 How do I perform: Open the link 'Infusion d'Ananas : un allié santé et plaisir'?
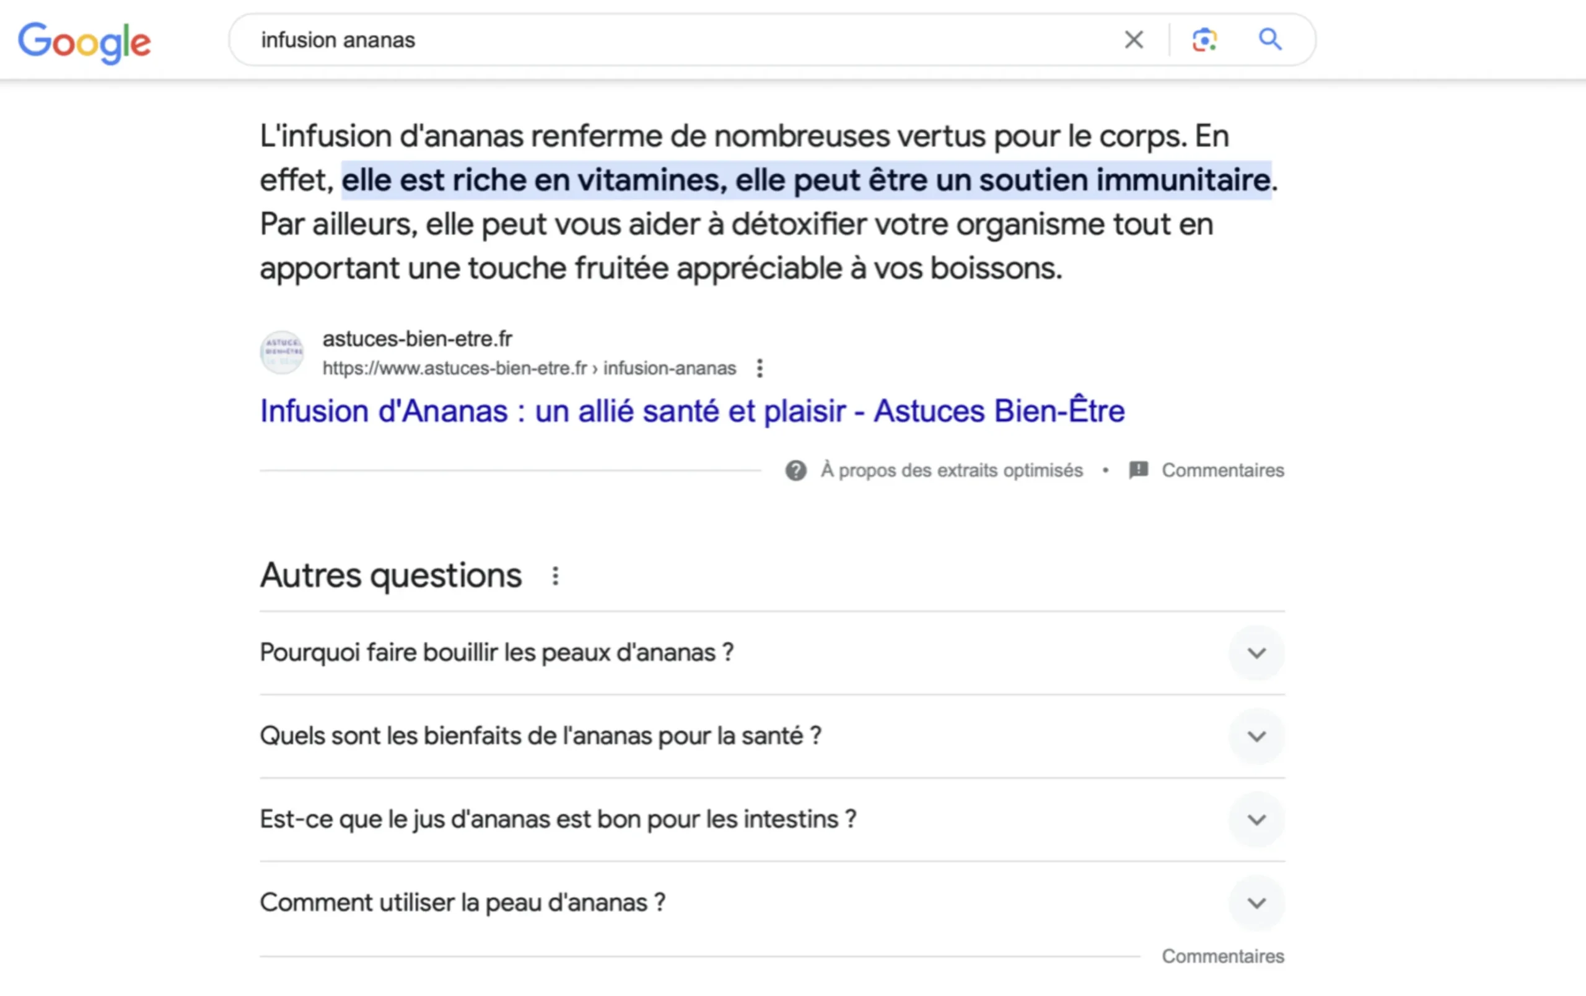[691, 410]
